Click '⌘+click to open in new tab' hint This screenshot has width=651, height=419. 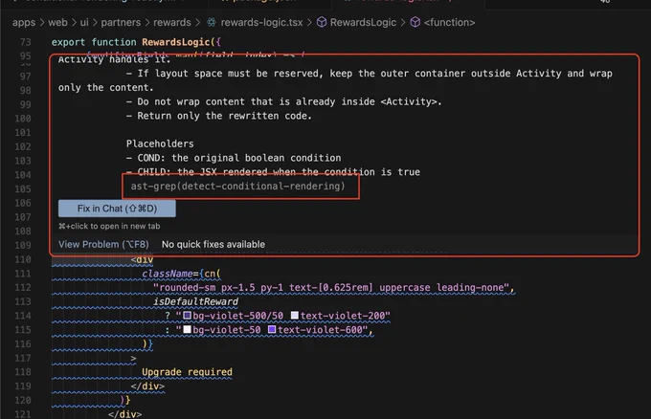point(109,226)
